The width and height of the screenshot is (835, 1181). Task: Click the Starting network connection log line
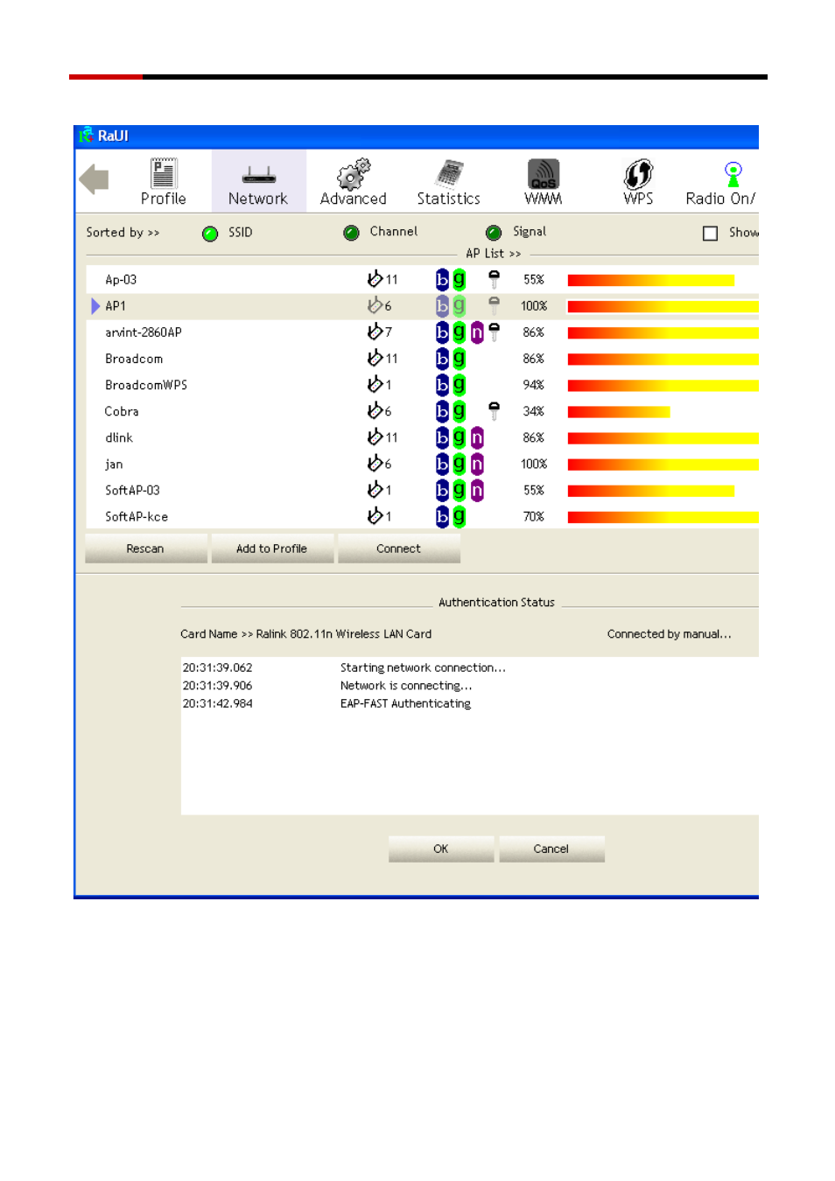click(423, 667)
